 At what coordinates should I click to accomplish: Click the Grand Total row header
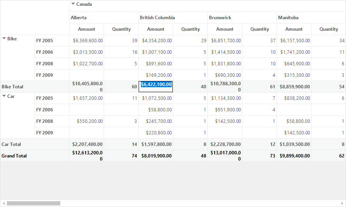35,156
